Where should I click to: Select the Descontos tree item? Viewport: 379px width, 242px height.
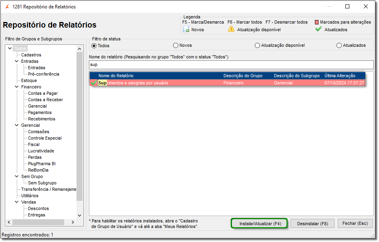click(38, 208)
